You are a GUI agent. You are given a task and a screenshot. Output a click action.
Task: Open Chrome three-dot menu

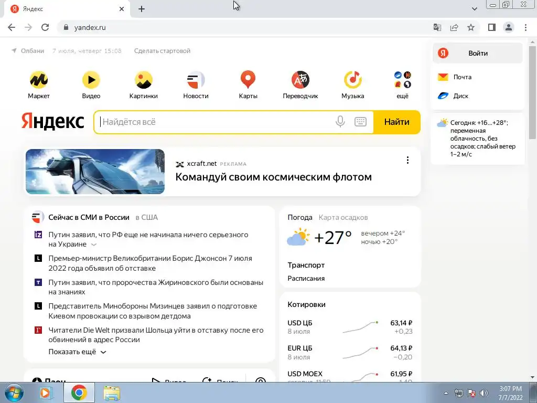tap(525, 27)
